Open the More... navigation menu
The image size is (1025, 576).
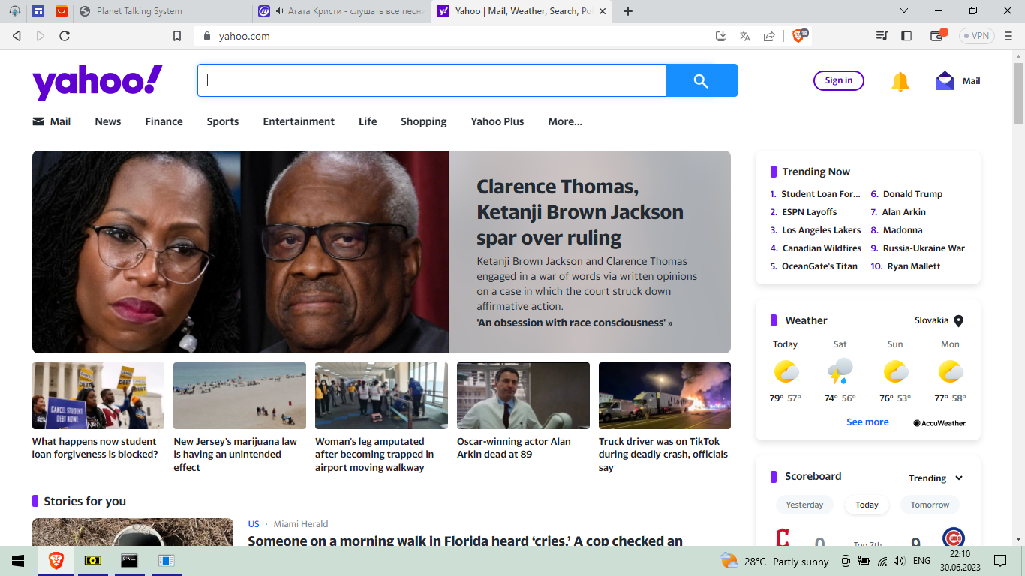[x=565, y=121]
